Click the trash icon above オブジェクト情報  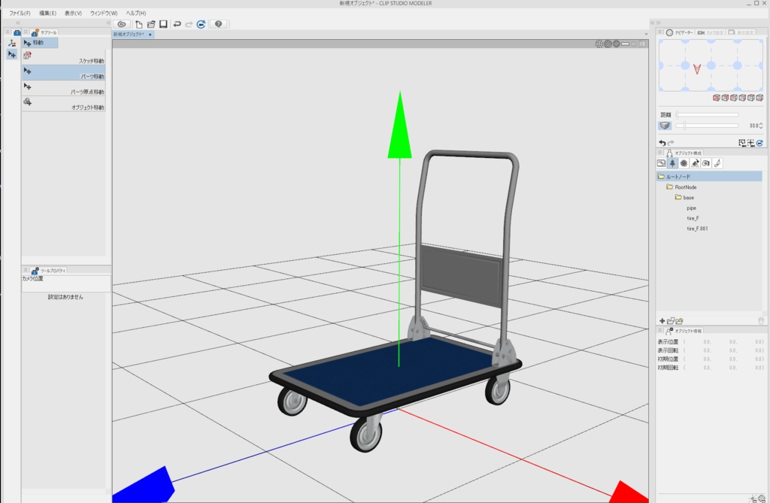coord(761,321)
